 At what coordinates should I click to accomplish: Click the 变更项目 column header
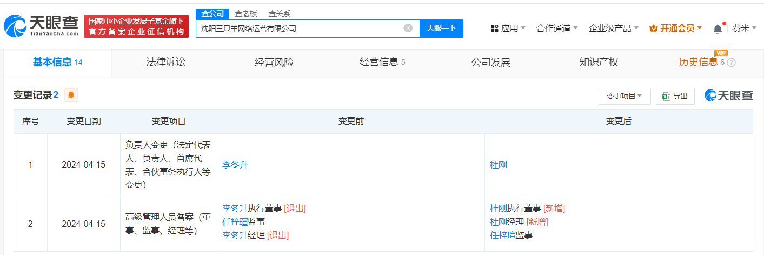click(169, 122)
